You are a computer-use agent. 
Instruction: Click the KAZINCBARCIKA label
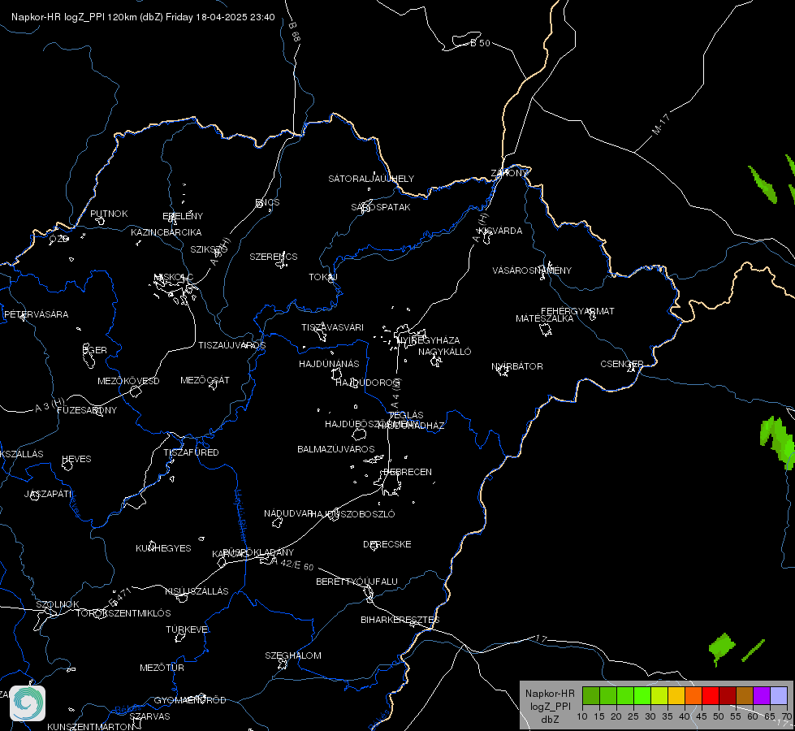[166, 232]
